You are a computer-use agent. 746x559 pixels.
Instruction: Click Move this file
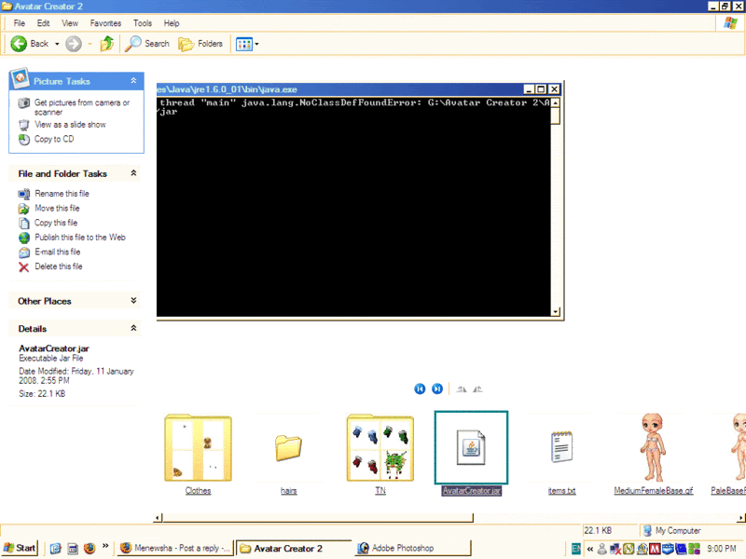click(x=57, y=208)
